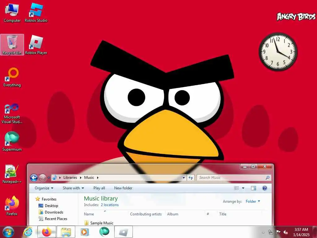
Task: Open Explorer help with the question icon
Action: point(265,188)
